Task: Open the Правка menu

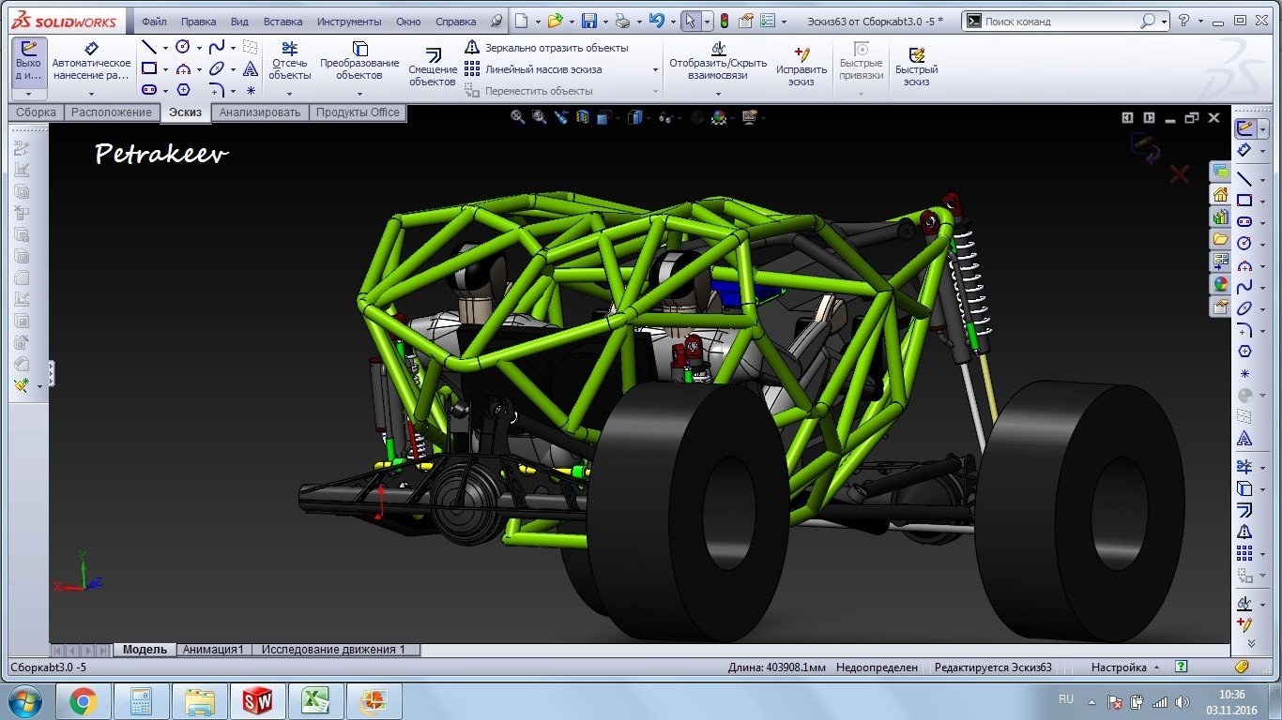Action: click(198, 21)
